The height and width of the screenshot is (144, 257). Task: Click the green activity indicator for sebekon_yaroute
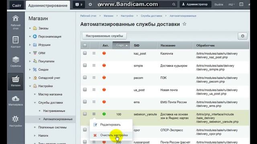point(104,114)
